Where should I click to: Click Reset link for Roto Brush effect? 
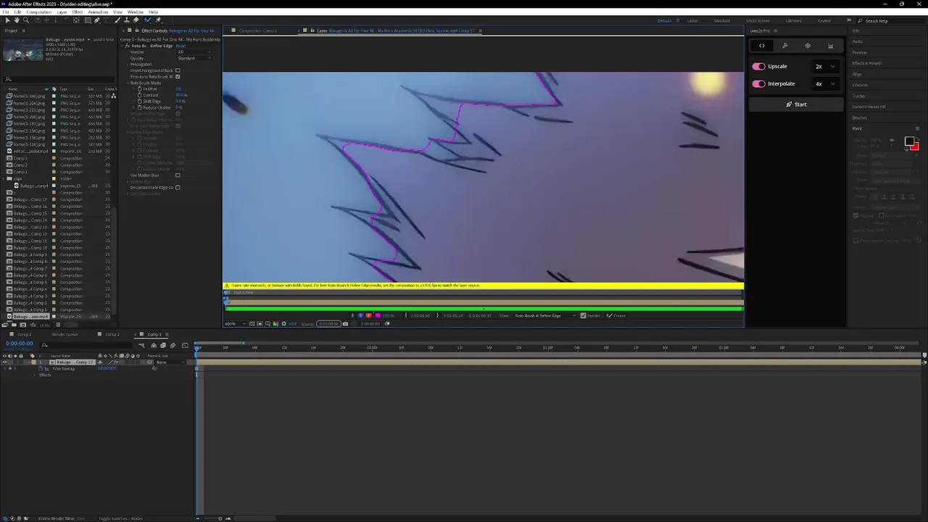(x=181, y=46)
